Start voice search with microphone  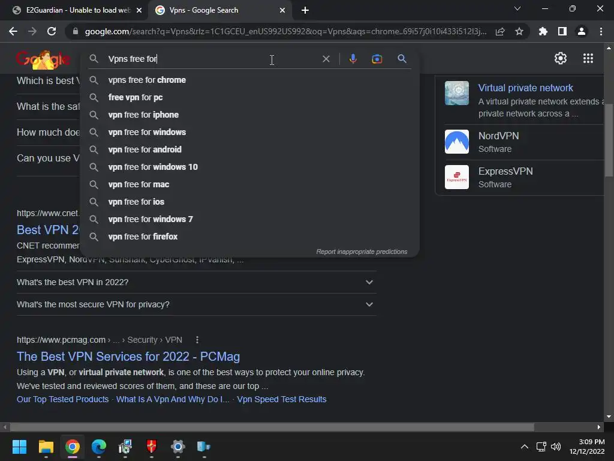click(353, 59)
